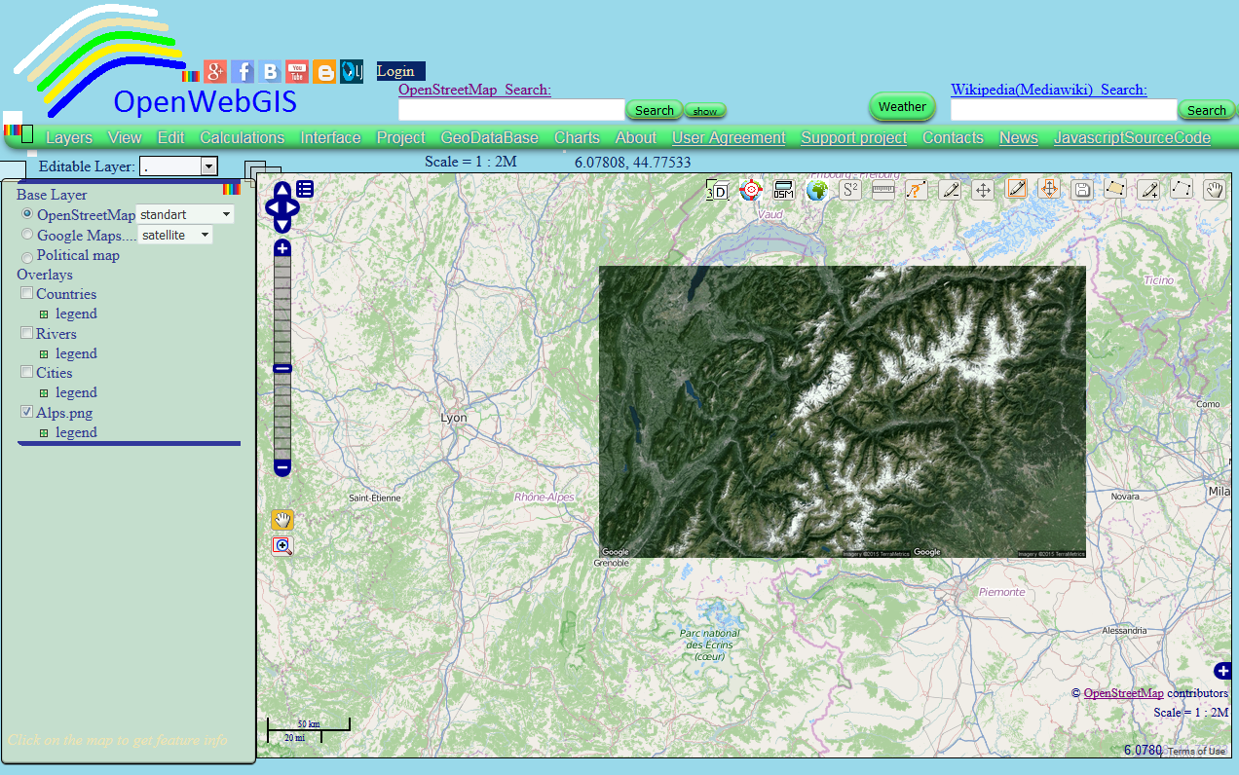
Task: Open the Google Plus page icon
Action: pos(215,71)
